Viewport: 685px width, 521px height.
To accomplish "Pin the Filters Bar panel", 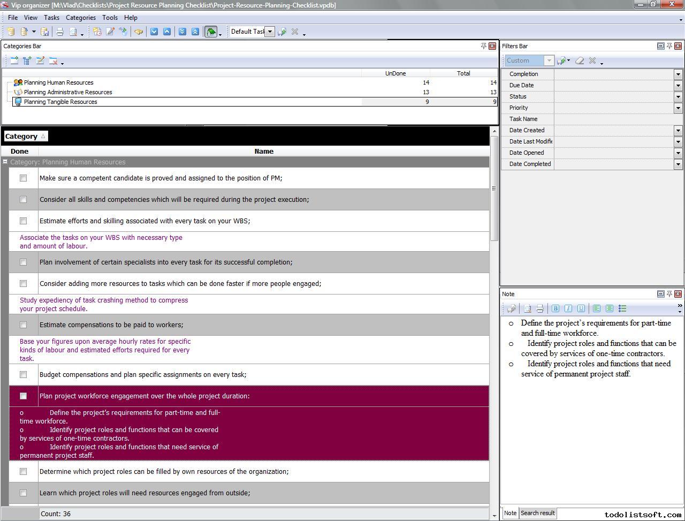I will (x=669, y=46).
